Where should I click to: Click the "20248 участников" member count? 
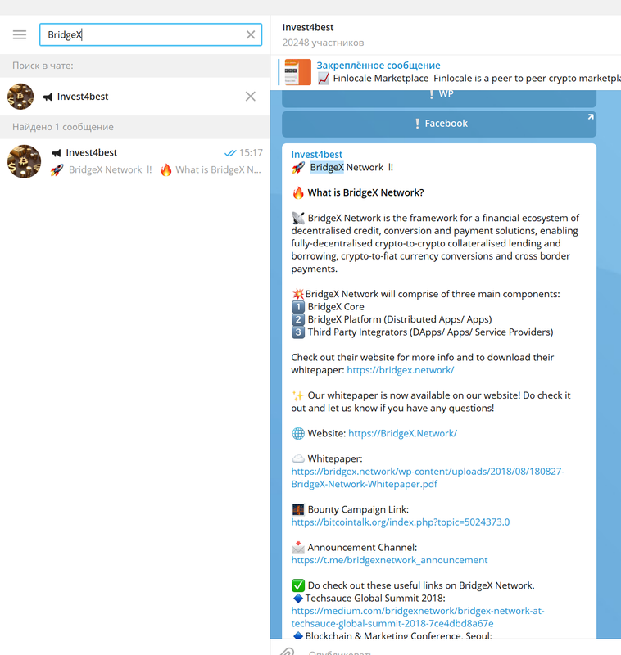pos(323,43)
